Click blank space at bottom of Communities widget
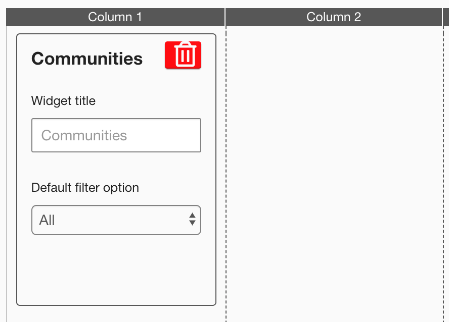The image size is (449, 322). click(x=116, y=273)
